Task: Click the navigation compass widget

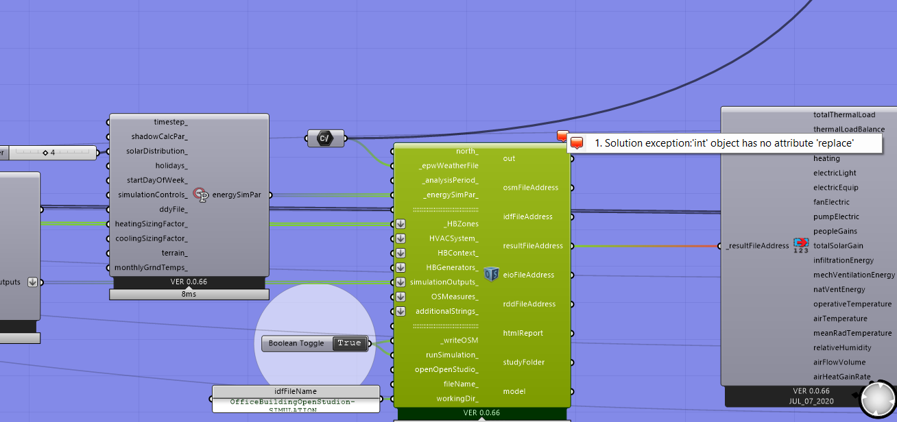Action: [878, 399]
